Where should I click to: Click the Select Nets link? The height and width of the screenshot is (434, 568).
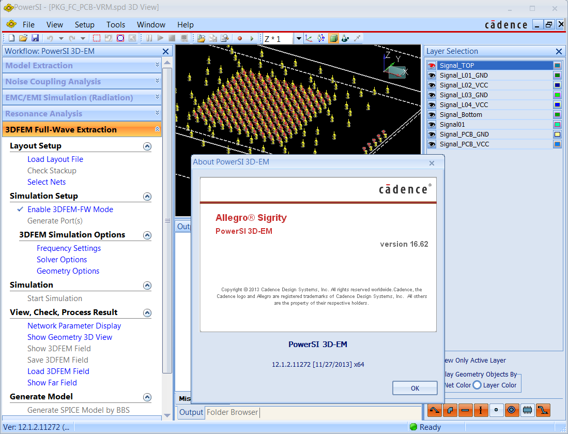(x=47, y=182)
